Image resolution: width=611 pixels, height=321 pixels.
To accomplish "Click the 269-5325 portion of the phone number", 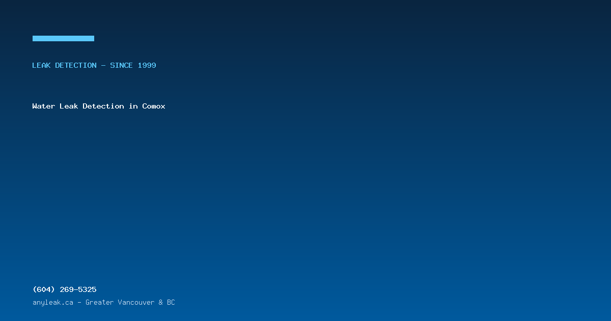I will 78,289.
